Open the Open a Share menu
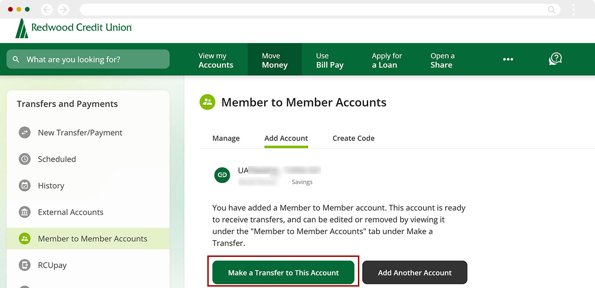Viewport: 595px width, 288px height. [443, 60]
